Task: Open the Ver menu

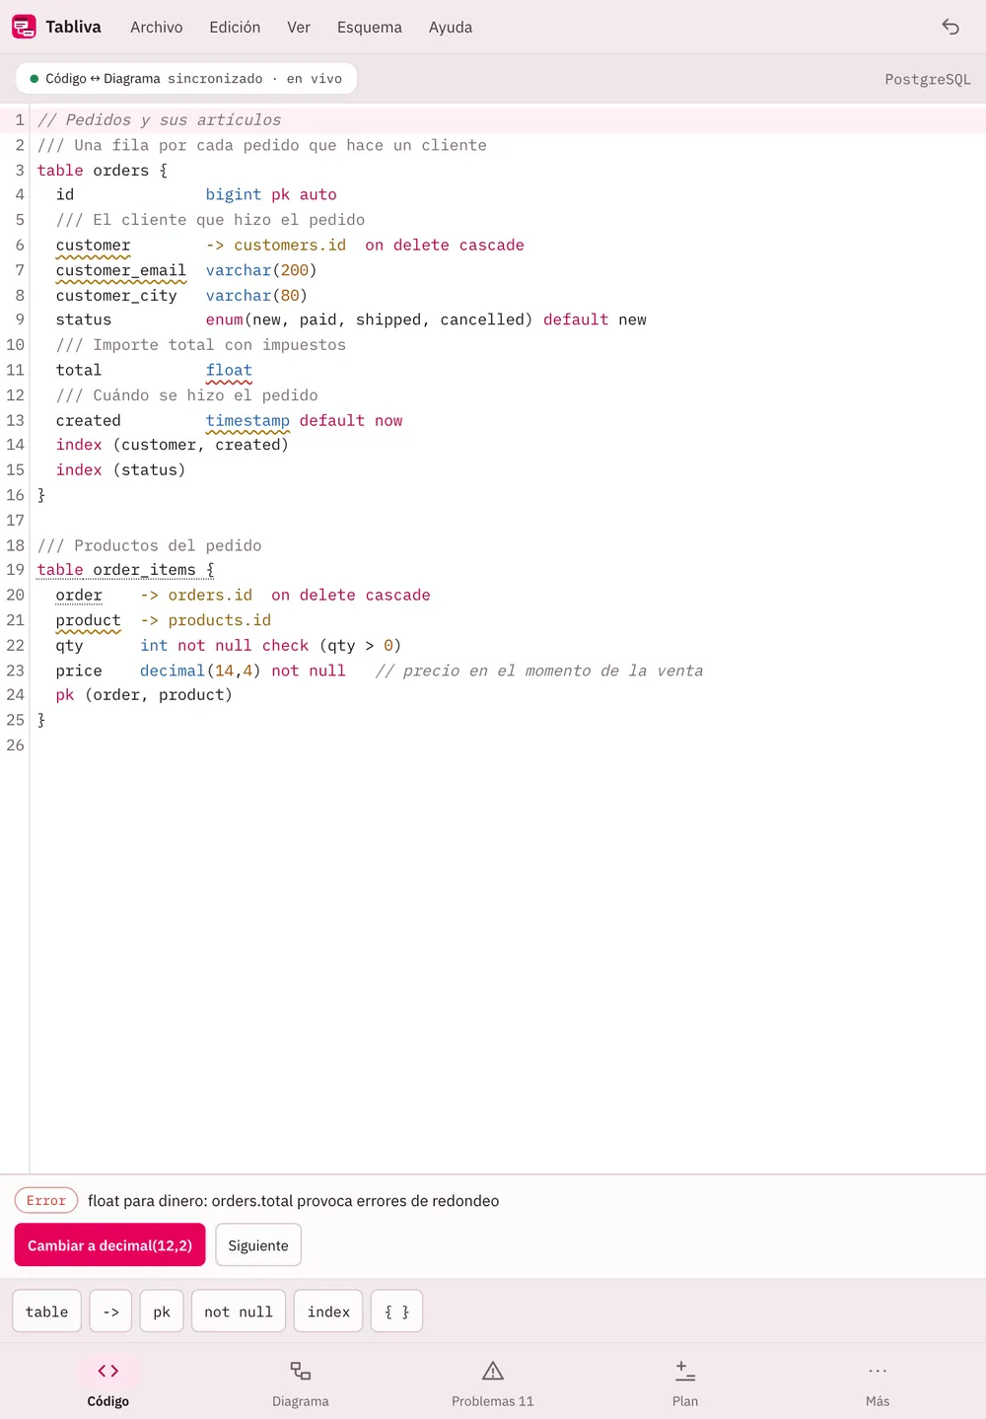Action: (x=299, y=28)
